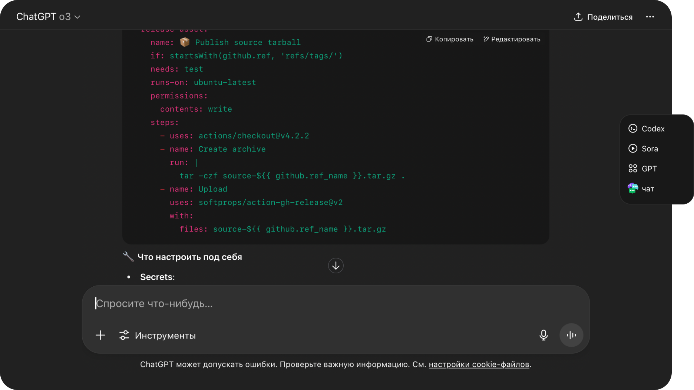
Task: Click the share upload icon
Action: (578, 17)
